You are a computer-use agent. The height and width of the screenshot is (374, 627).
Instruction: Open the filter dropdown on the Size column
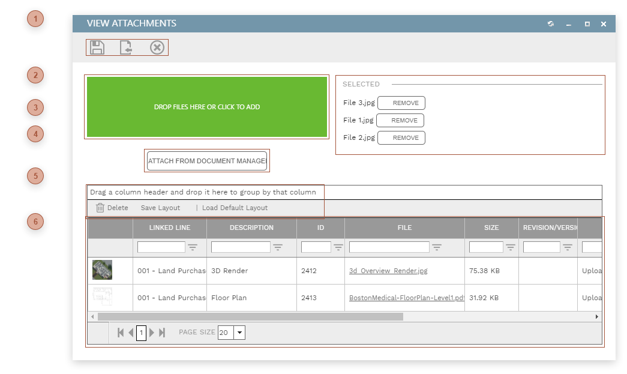[x=511, y=247]
